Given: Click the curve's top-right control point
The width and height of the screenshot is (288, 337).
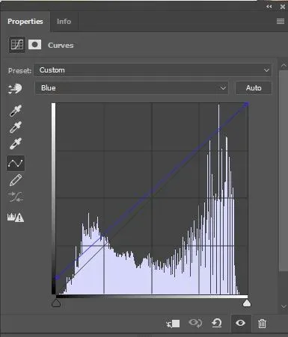Looking at the screenshot, I should 246,104.
